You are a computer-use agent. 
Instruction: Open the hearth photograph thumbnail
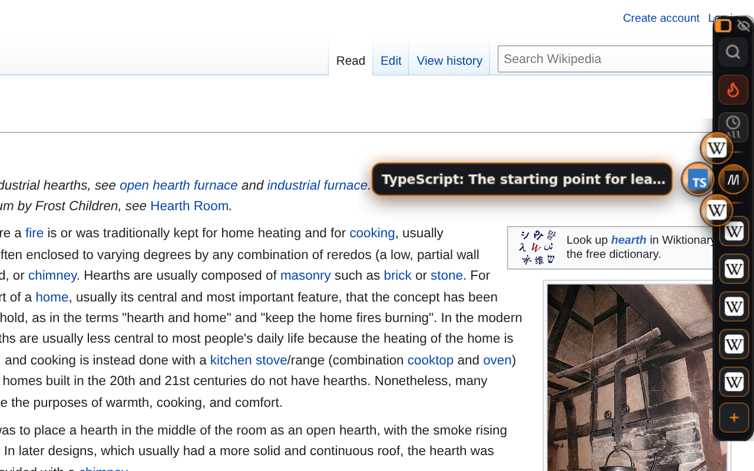coord(636,377)
